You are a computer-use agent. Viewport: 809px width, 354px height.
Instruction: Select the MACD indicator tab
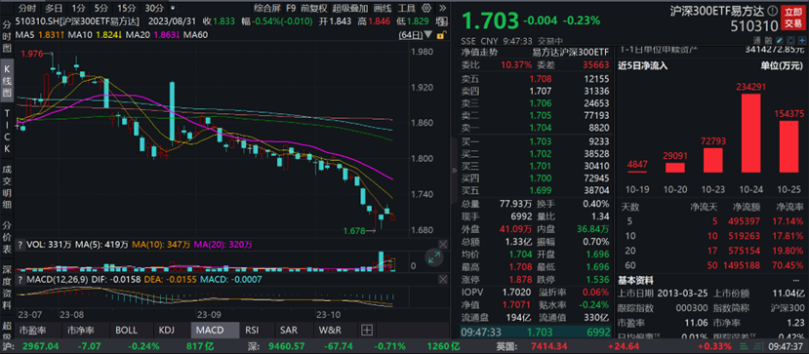[215, 330]
